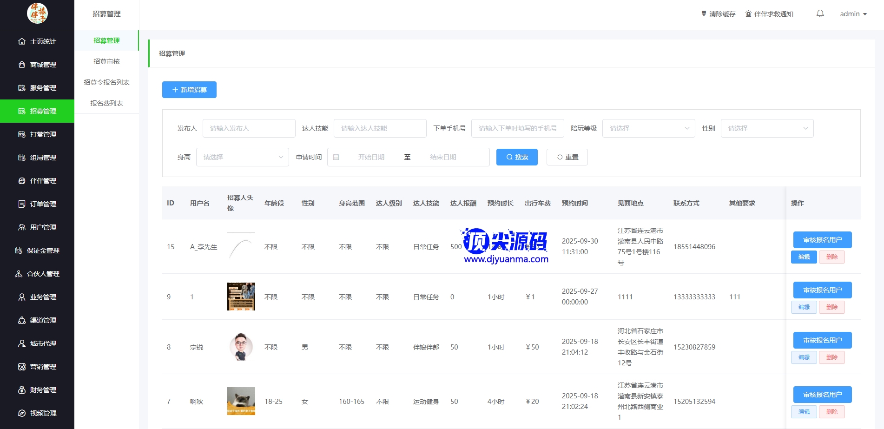Go to 报名费列表 submenu item
Image resolution: width=884 pixels, height=429 pixels.
[106, 103]
